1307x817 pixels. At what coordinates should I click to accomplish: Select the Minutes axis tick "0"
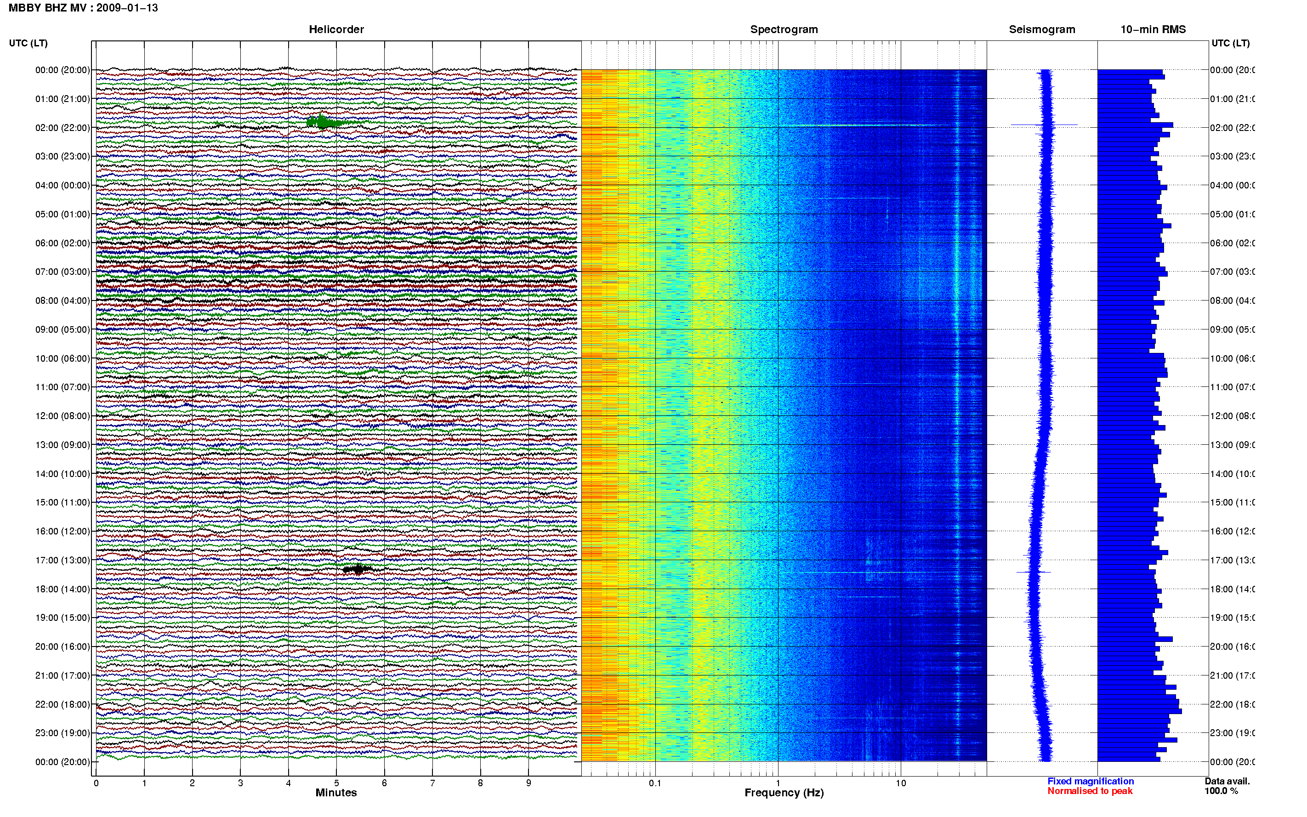[x=96, y=783]
